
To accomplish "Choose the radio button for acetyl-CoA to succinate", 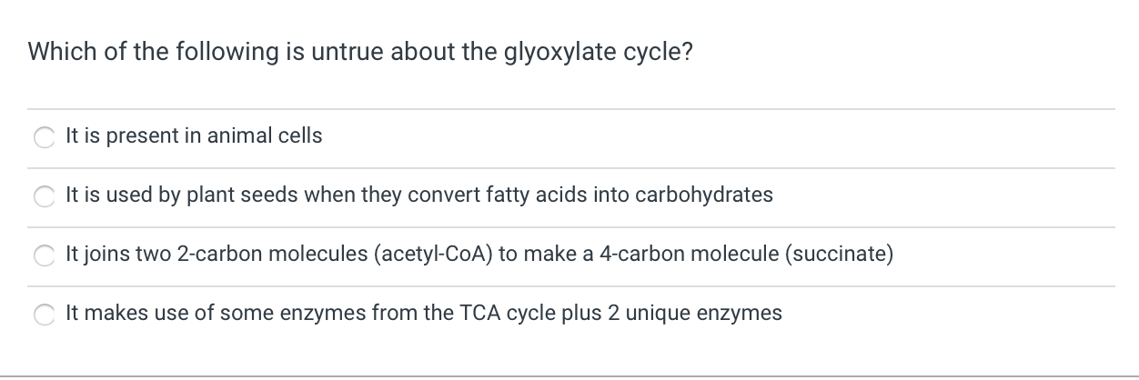I will pos(44,255).
